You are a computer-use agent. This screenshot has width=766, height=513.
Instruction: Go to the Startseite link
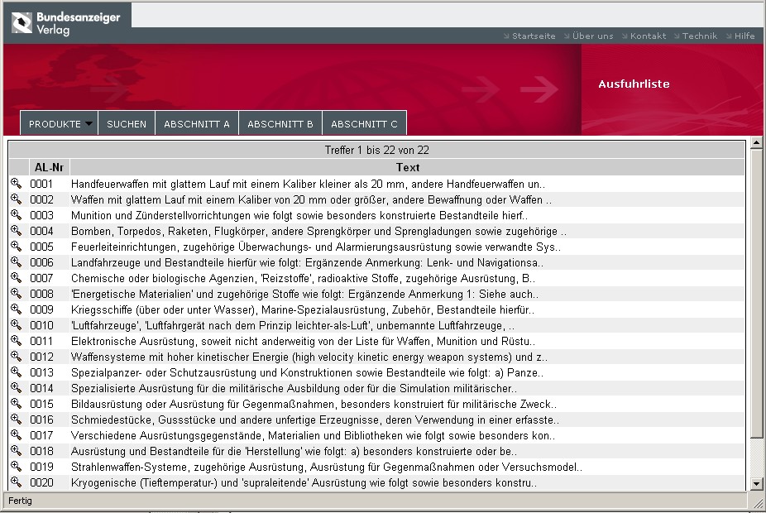point(529,36)
